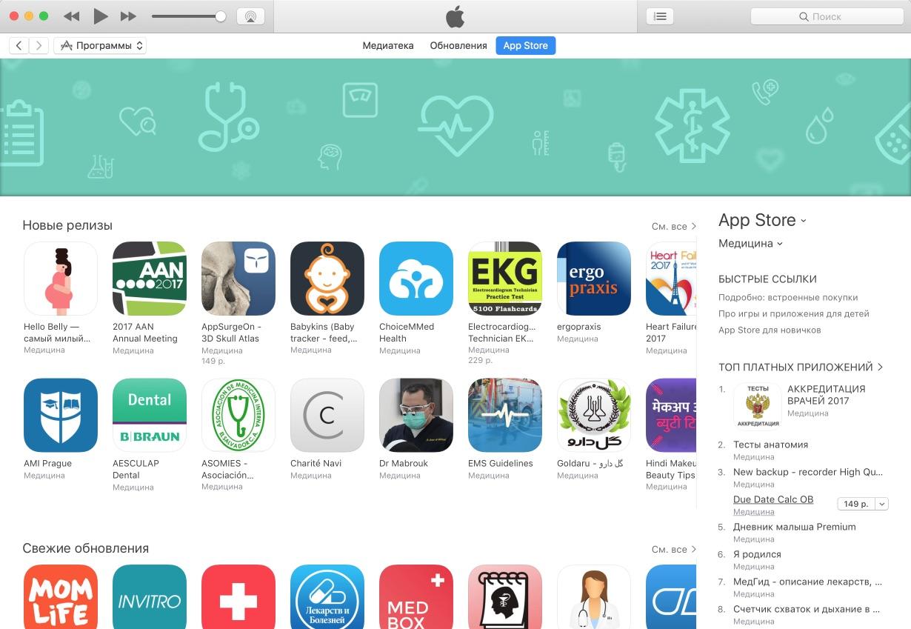Viewport: 911px width, 629px height.
Task: Open the Babykins baby tracker app icon
Action: coord(327,279)
